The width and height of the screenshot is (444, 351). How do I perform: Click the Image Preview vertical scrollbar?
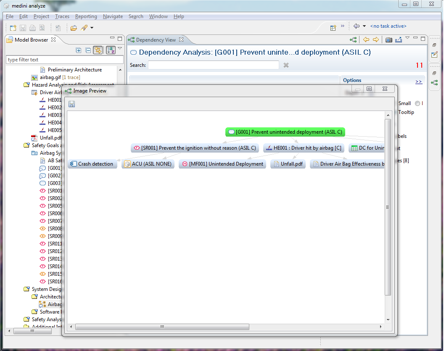coord(388,207)
